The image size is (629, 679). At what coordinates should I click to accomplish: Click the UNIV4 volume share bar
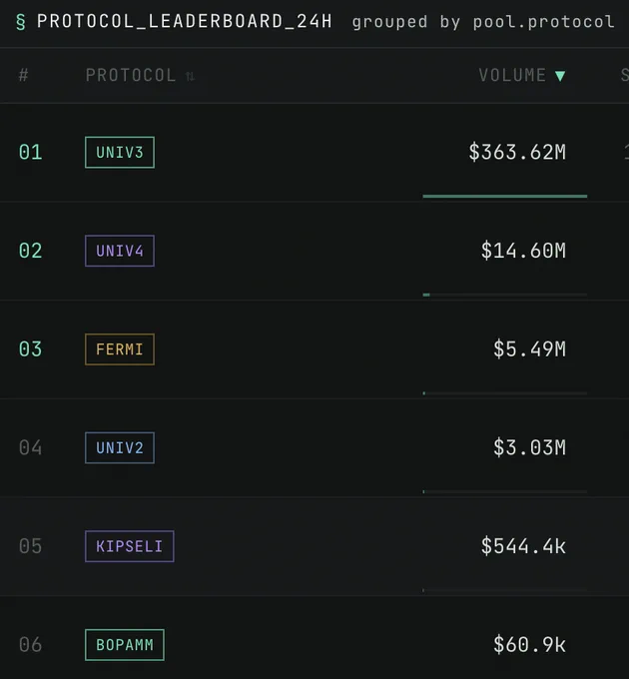505,295
